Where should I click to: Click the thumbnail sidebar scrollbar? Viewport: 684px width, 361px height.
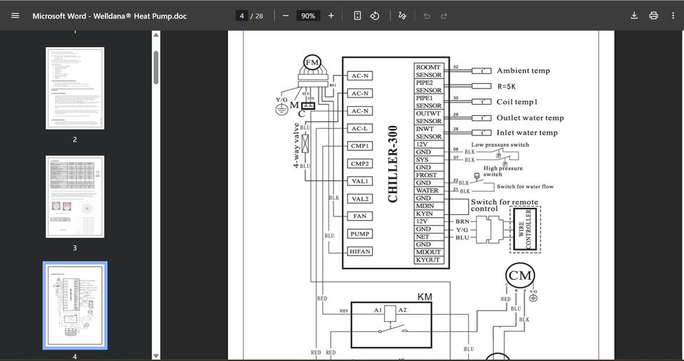(156, 68)
